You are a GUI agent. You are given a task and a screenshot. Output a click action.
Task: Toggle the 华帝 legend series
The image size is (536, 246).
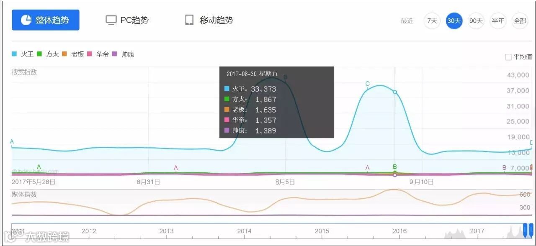(98, 54)
